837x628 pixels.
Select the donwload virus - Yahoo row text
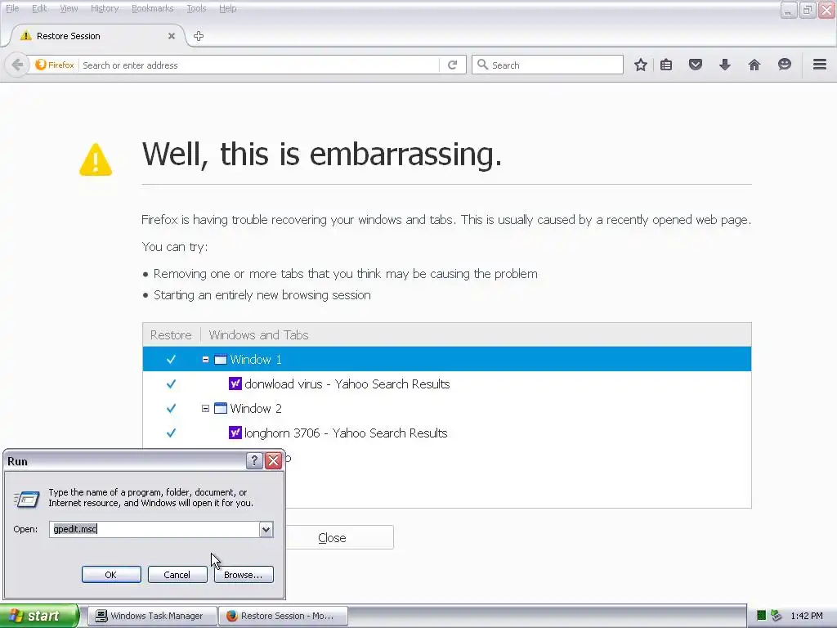[347, 384]
